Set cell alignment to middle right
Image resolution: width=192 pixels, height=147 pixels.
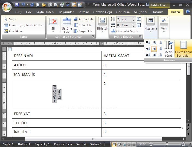click(160, 49)
